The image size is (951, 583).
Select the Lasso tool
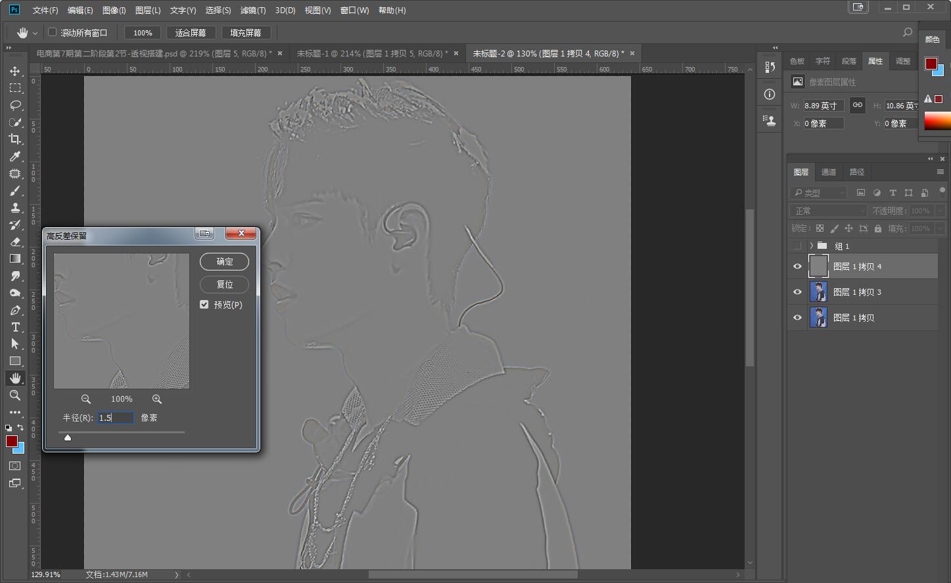tap(15, 105)
